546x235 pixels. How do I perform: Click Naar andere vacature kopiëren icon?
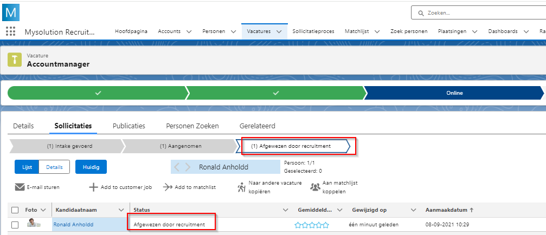(242, 187)
